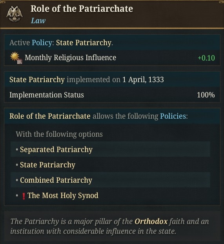Select the State Patriarchy policy option
The height and width of the screenshot is (244, 224).
pos(110,165)
